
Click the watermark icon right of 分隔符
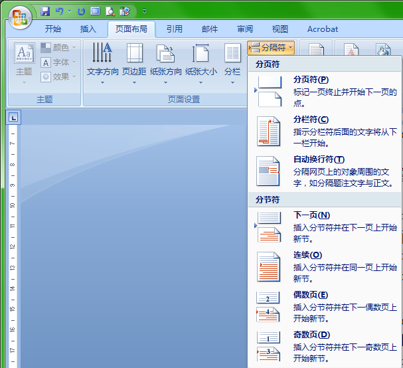tap(351, 49)
